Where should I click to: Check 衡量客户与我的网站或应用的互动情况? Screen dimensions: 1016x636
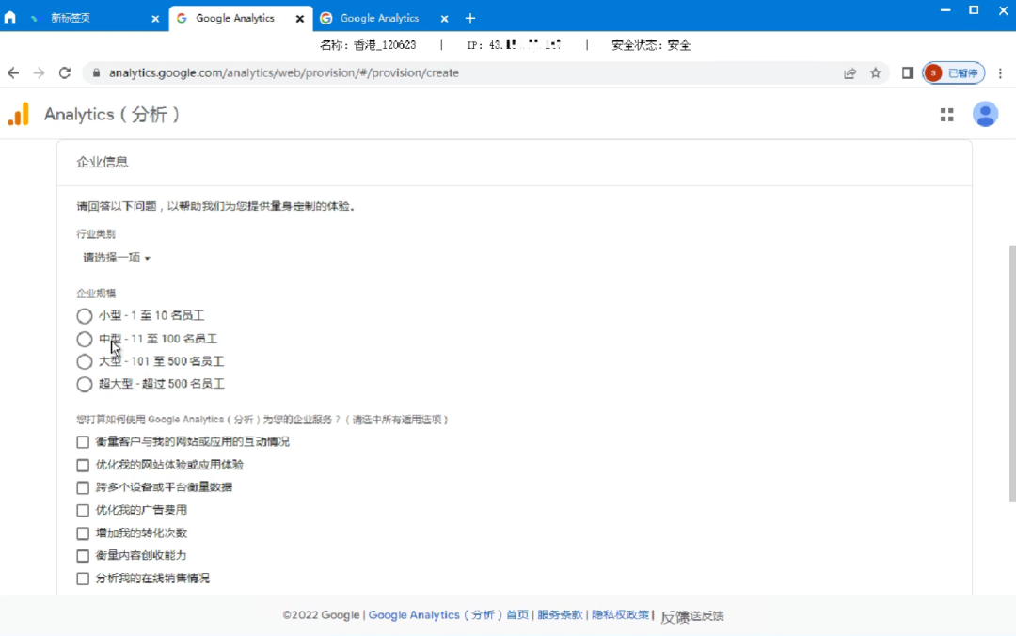pyautogui.click(x=83, y=442)
